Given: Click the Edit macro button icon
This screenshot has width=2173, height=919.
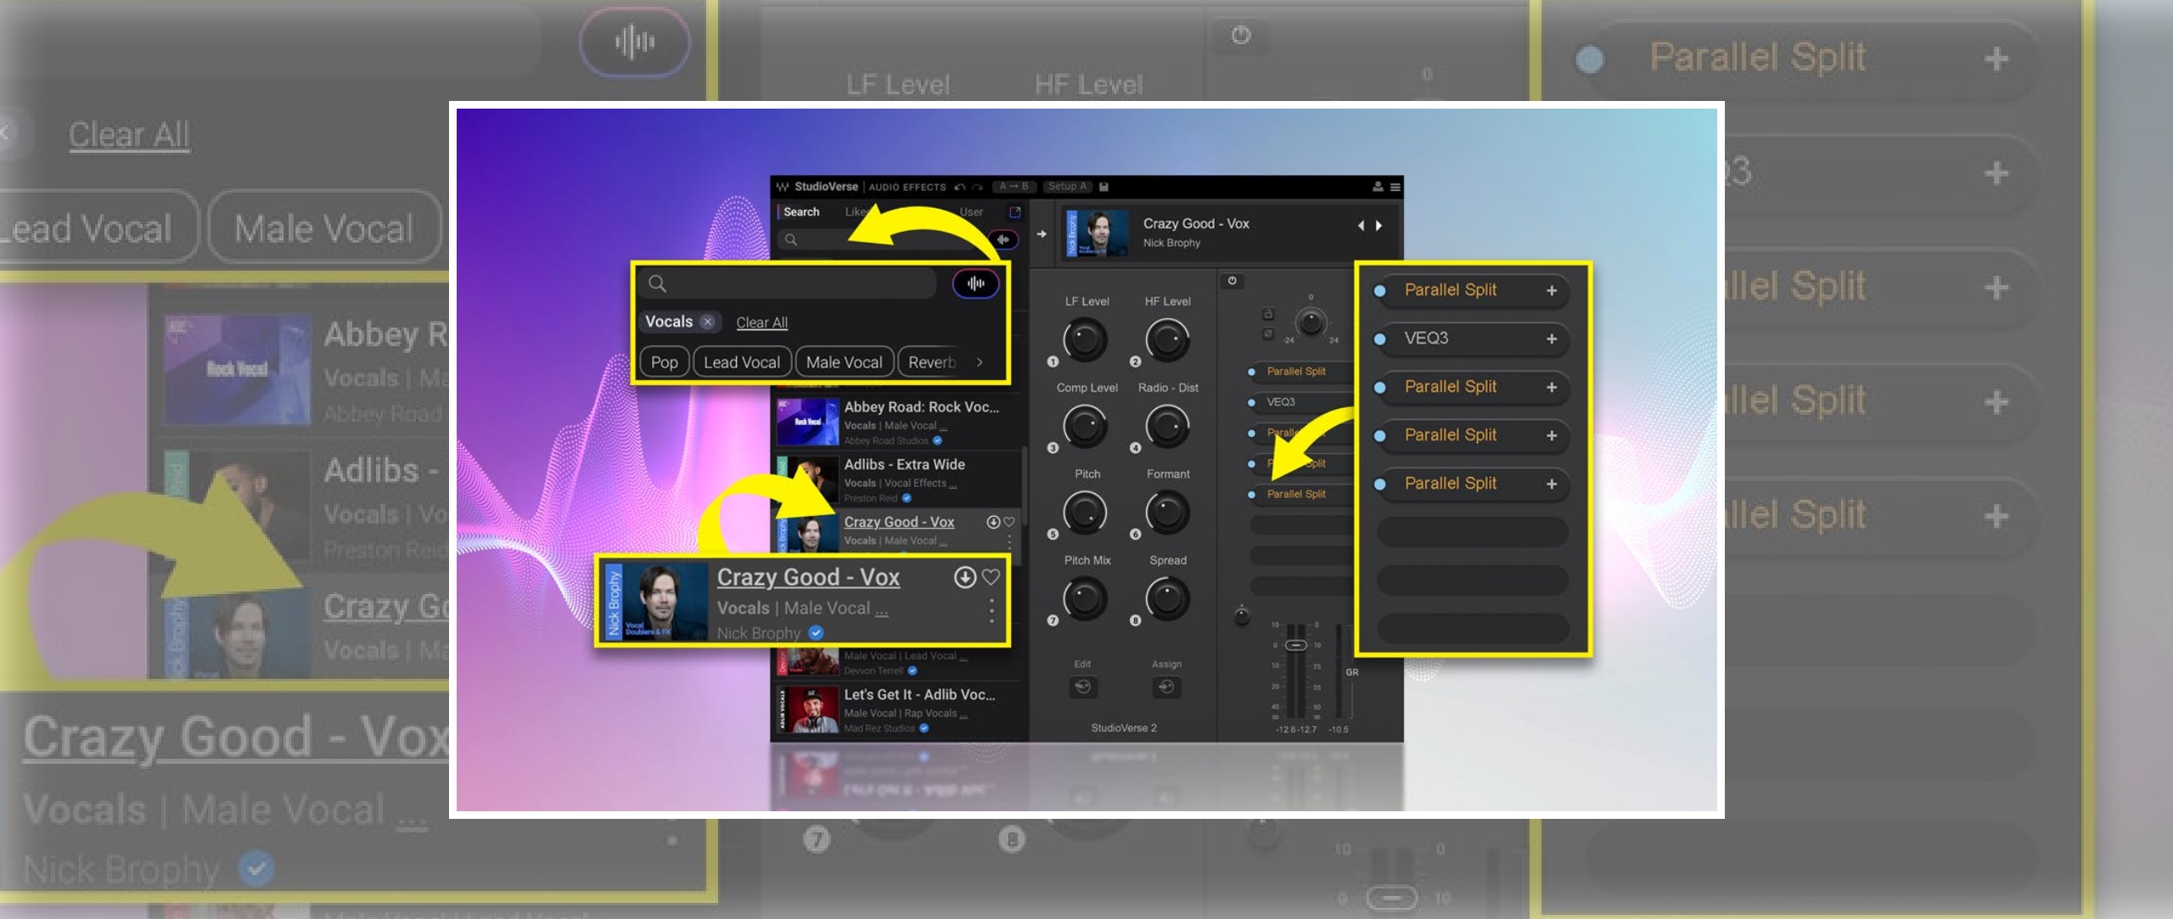Looking at the screenshot, I should (x=1082, y=686).
